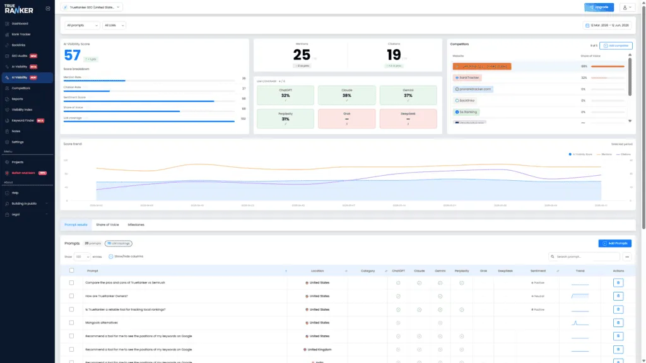646x363 pixels.
Task: Select highlighted AI Visibility NEW menu item
Action: [26, 78]
